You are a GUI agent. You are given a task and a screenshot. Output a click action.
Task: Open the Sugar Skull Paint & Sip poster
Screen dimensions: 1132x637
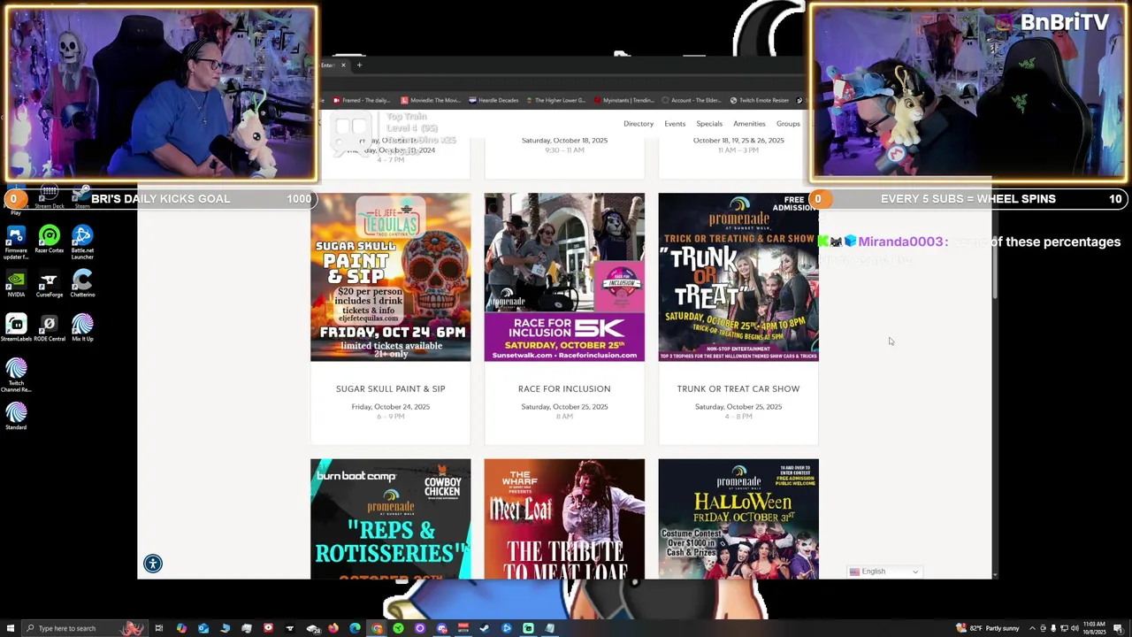tap(390, 277)
